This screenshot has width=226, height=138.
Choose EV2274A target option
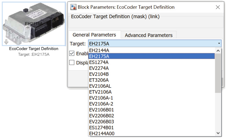151,68
